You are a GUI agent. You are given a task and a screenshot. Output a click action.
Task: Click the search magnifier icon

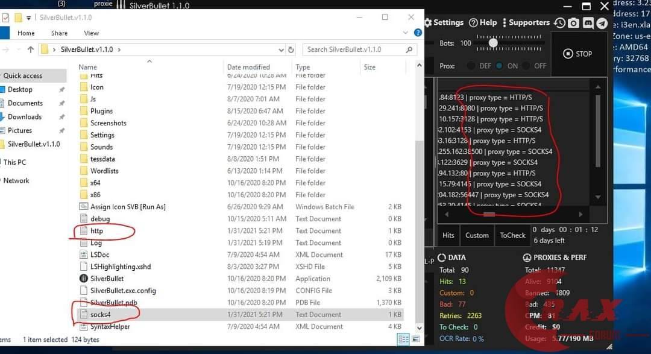tap(409, 49)
